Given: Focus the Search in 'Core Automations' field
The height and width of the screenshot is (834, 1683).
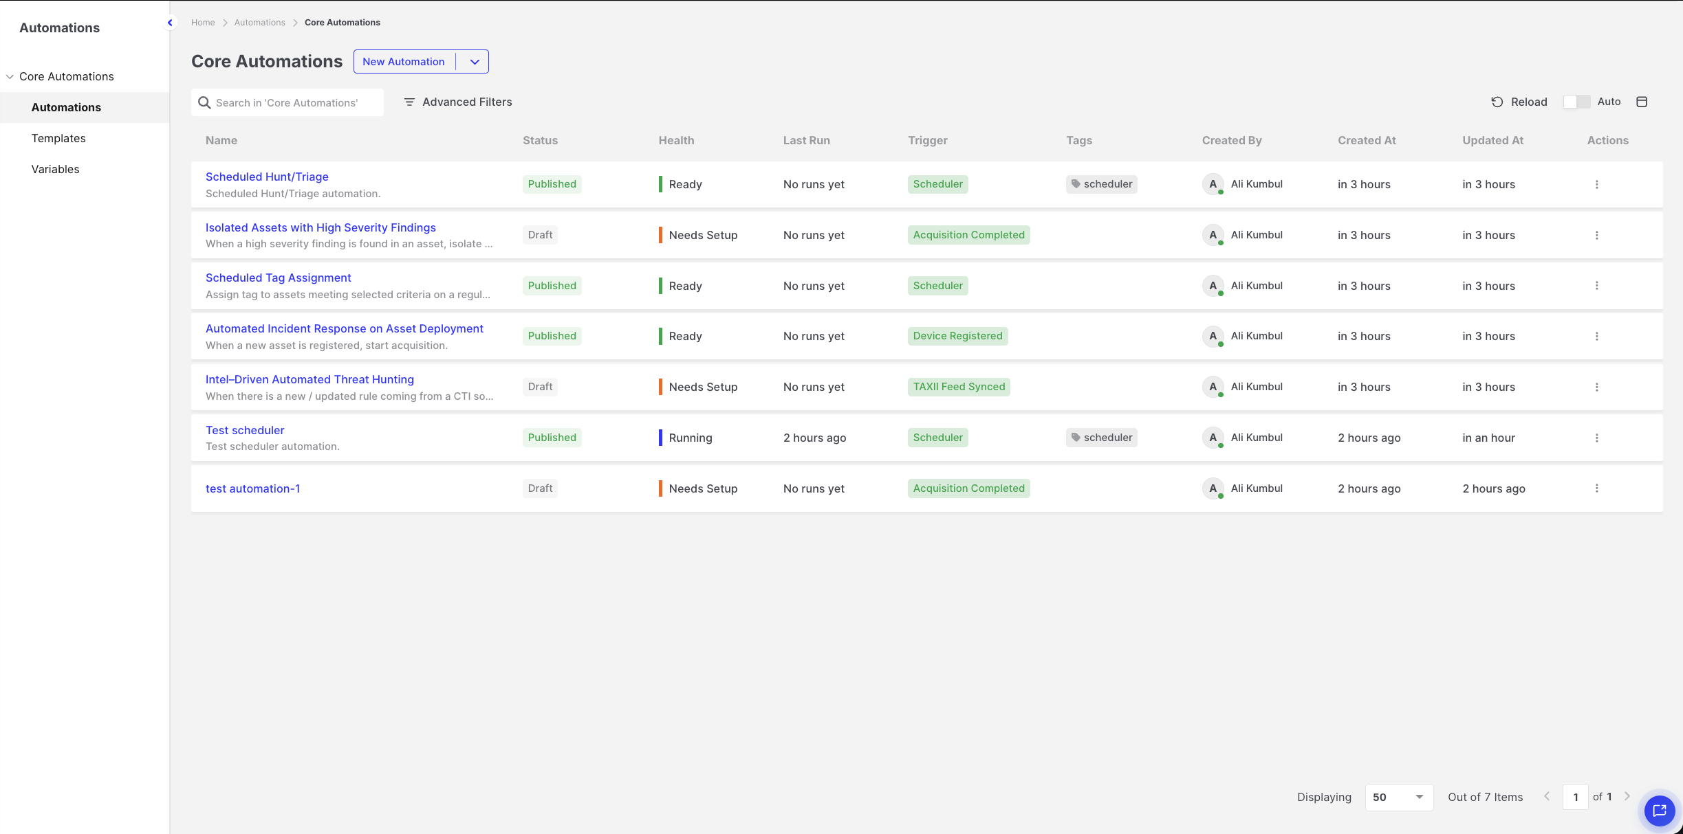Looking at the screenshot, I should pos(287,102).
